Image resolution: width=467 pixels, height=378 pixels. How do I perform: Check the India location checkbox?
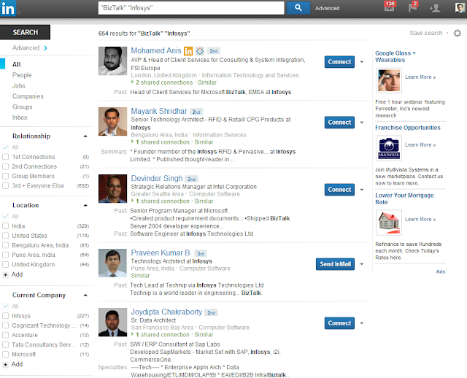5,226
